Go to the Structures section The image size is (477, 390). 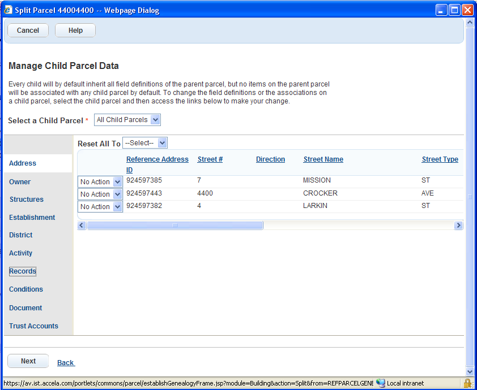tap(26, 200)
